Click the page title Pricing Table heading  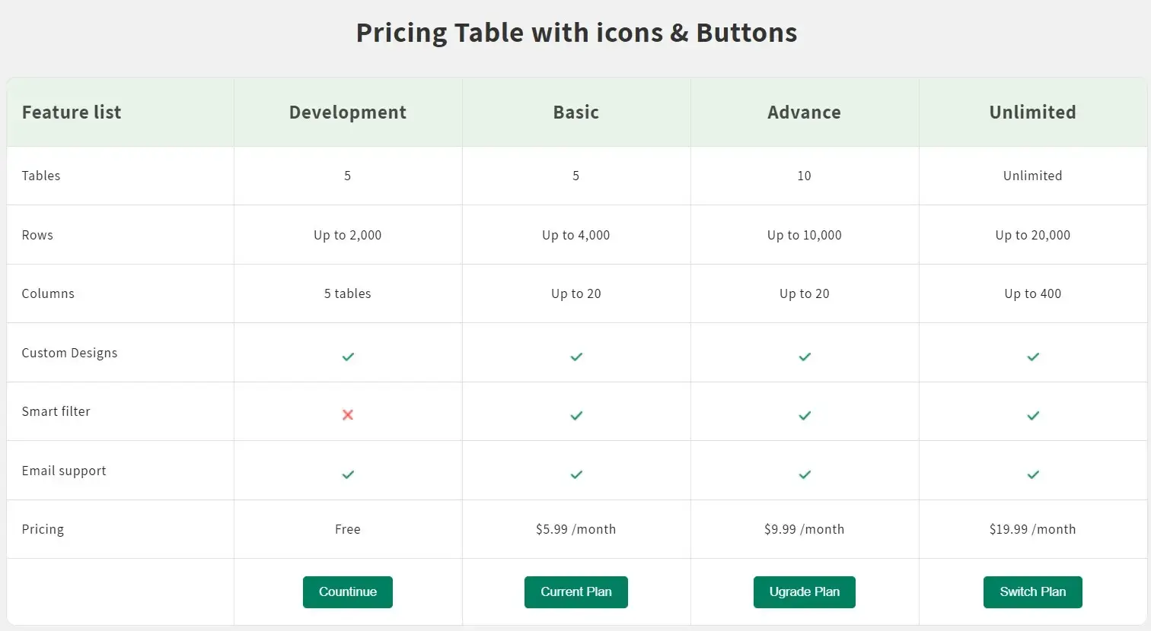[x=576, y=33]
